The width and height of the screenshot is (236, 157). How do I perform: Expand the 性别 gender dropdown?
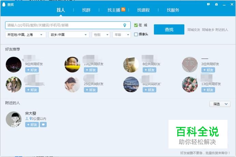coord(101,35)
